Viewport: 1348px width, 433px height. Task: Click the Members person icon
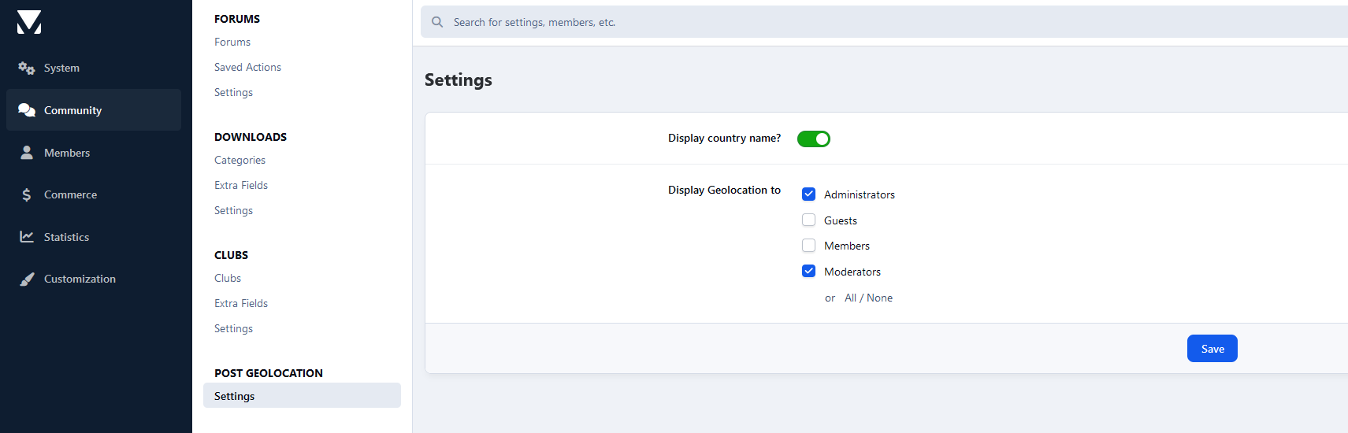(x=27, y=153)
